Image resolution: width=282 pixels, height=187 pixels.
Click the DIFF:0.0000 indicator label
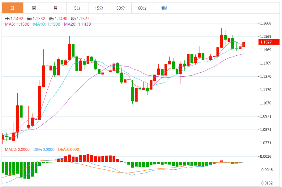[44, 150]
